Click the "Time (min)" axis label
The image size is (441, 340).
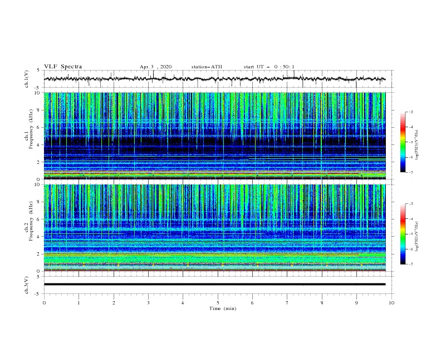tap(223, 308)
